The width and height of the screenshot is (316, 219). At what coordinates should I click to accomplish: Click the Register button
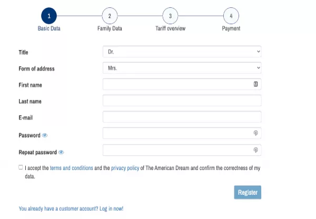[x=248, y=192]
